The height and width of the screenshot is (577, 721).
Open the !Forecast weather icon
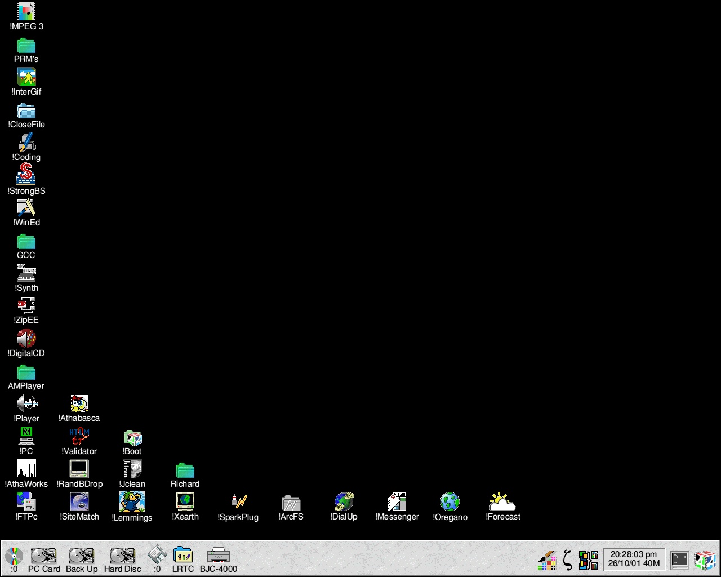(503, 507)
